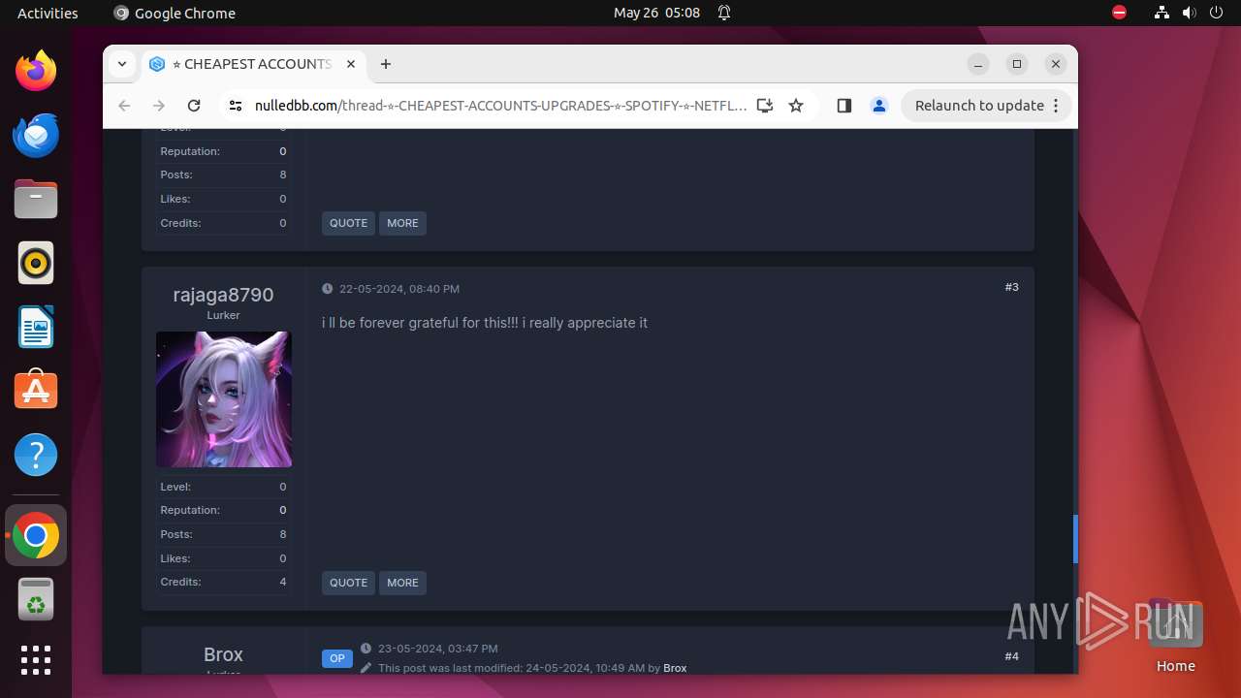The image size is (1241, 698).
Task: Open permalink #3
Action: pos(1011,287)
